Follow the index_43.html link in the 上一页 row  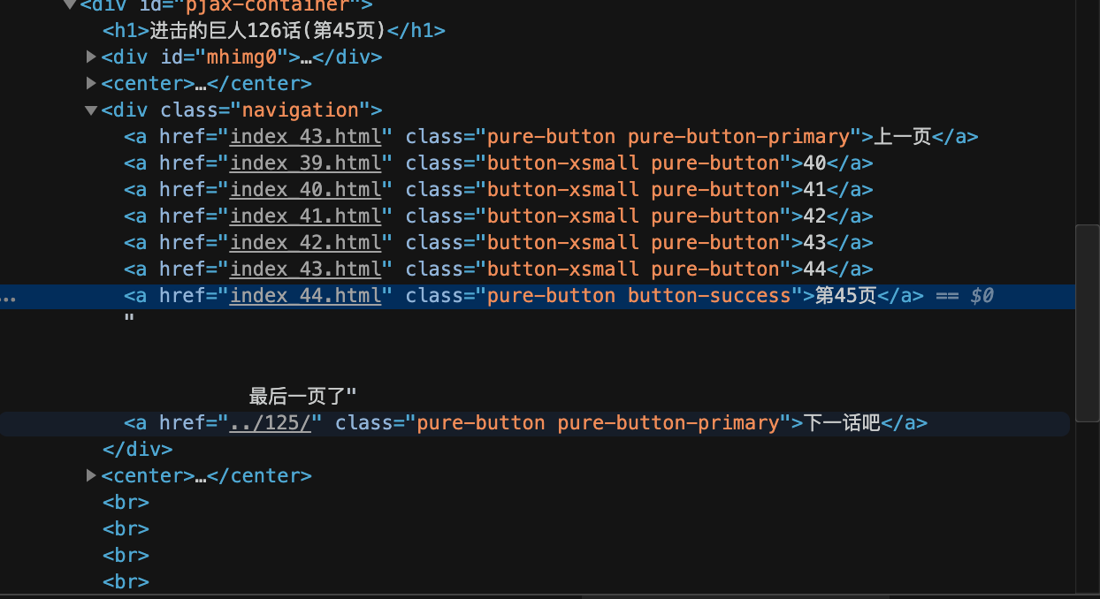coord(306,137)
